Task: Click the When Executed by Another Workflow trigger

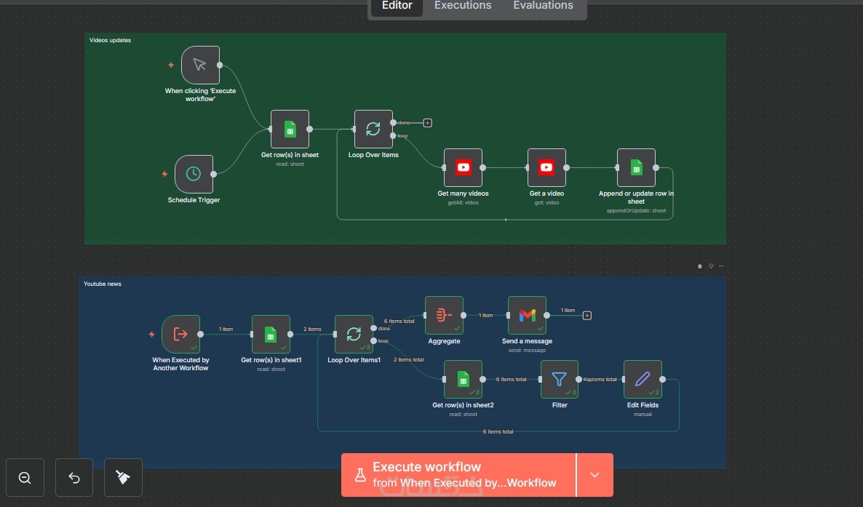Action: pyautogui.click(x=180, y=334)
